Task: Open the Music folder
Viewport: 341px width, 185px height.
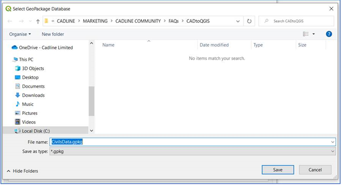Action: pos(24,104)
